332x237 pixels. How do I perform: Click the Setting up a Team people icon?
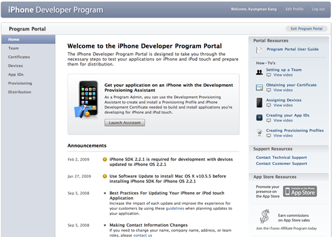tap(259, 73)
